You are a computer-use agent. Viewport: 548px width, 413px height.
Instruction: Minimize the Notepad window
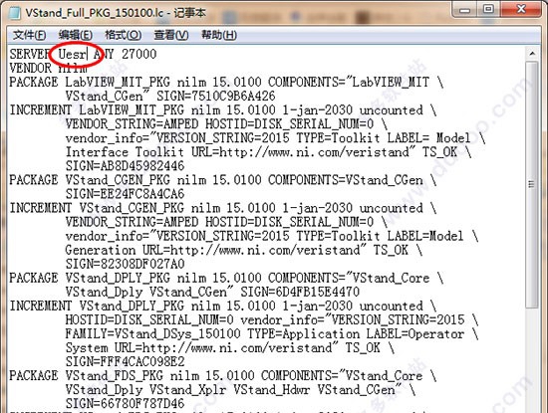(x=465, y=9)
